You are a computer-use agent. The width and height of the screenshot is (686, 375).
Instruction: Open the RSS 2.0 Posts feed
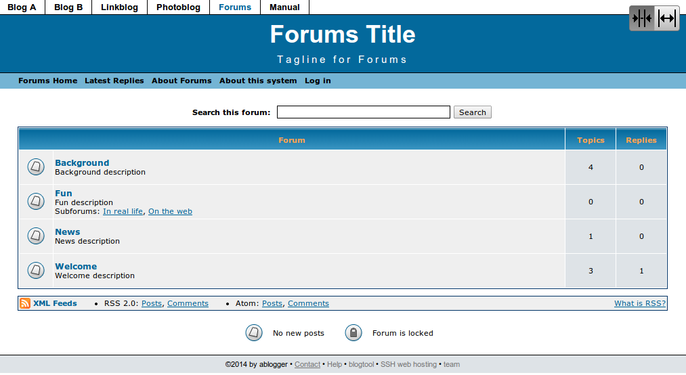coord(152,303)
